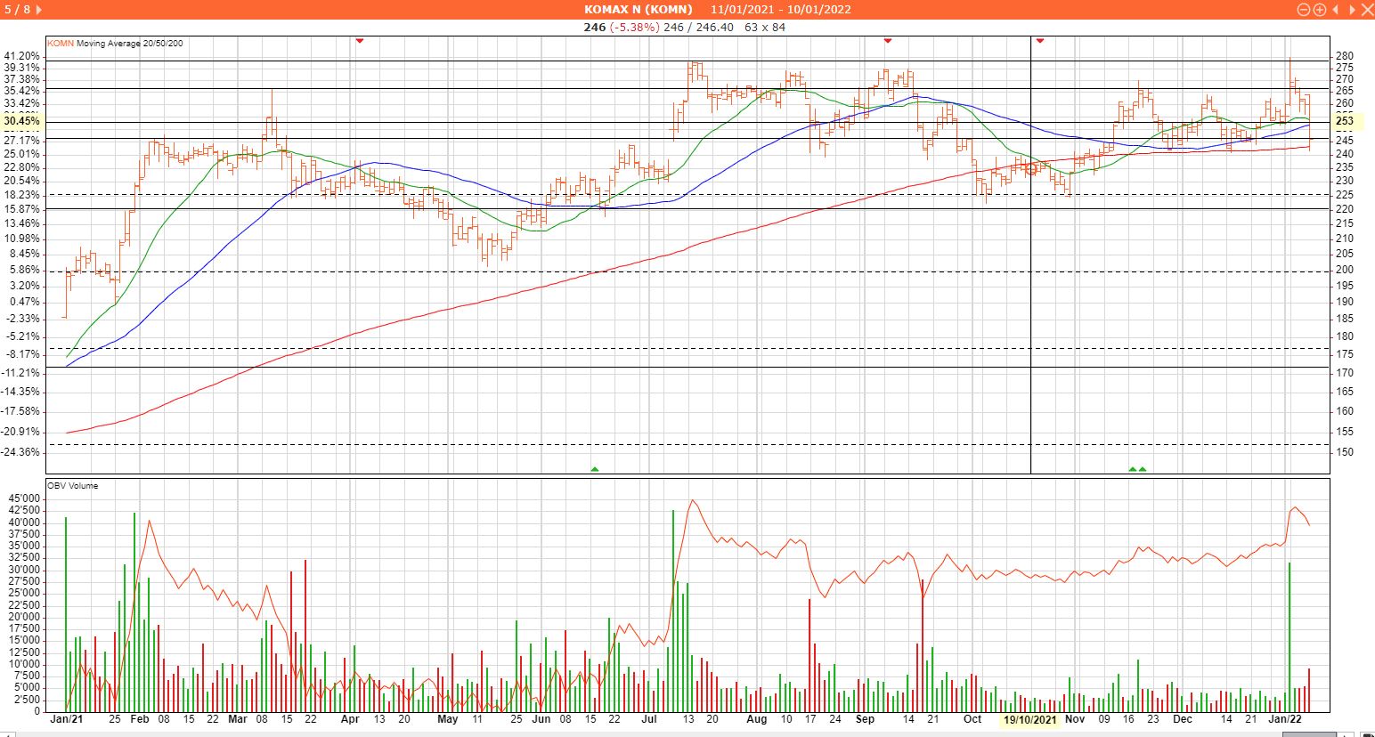Go to previous chart with left arrow
Image resolution: width=1375 pixels, height=737 pixels.
coord(1335,10)
